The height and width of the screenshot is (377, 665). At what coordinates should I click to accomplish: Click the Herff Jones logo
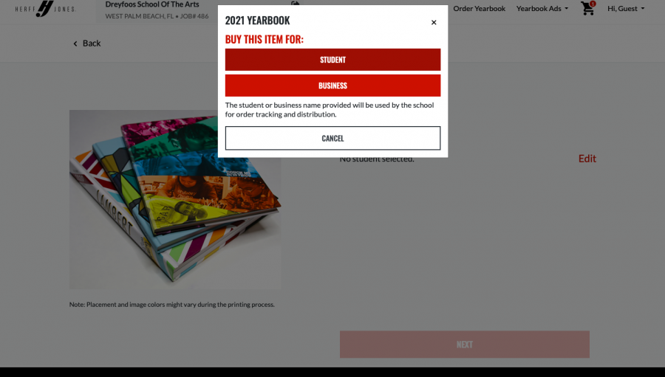click(x=45, y=8)
